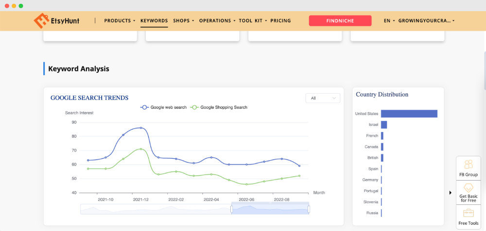
Task: Click the EtsyHunt logo icon
Action: coord(42,21)
